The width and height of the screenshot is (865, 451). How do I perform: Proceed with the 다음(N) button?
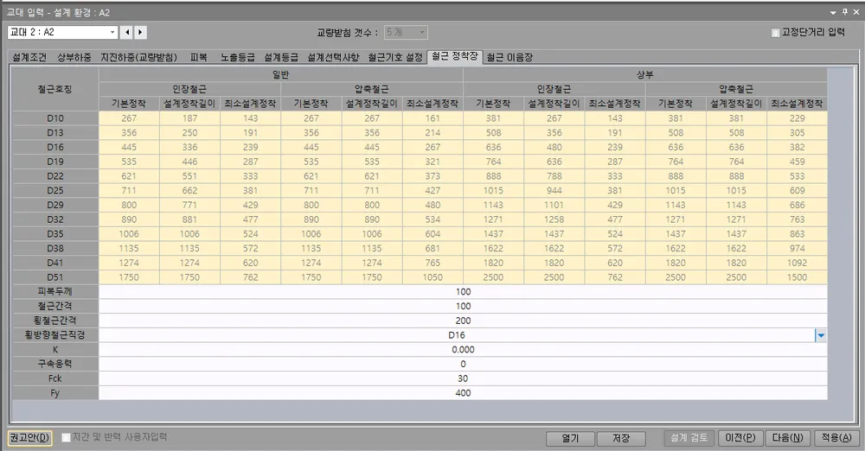point(787,438)
